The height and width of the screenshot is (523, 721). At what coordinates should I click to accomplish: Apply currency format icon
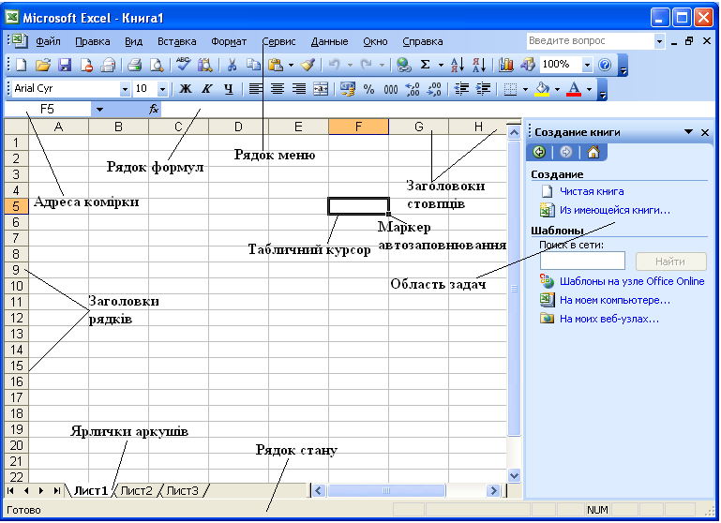348,89
